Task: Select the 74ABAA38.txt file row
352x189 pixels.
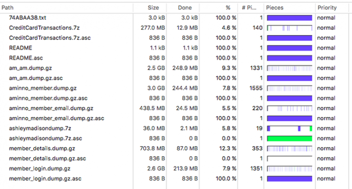Action: [x=28, y=18]
